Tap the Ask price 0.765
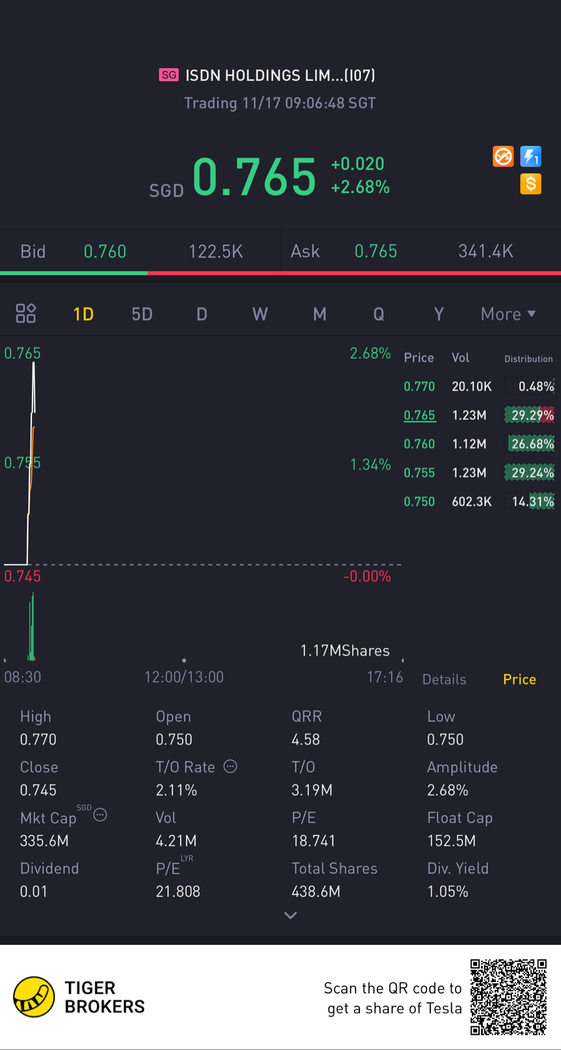The width and height of the screenshot is (561, 1050). coord(375,252)
